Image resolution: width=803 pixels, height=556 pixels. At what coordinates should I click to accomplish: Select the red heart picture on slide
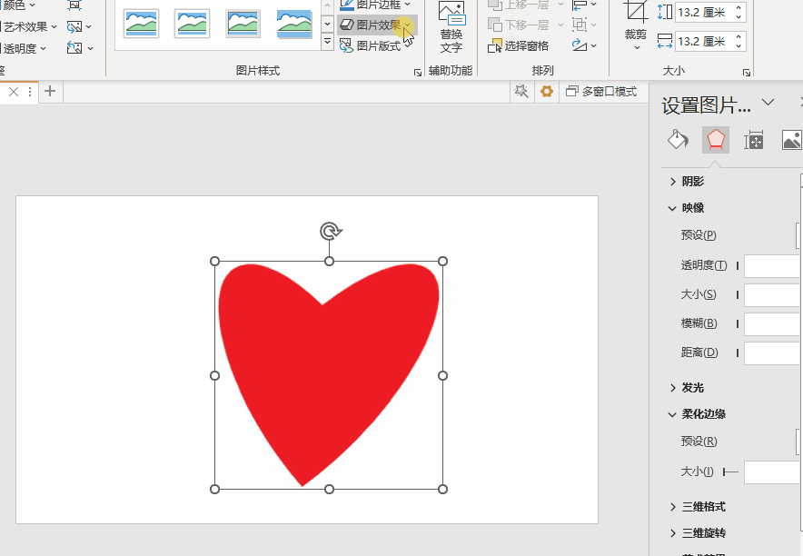pyautogui.click(x=329, y=375)
